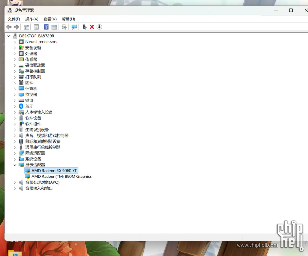Select AMD Radeon(TM) 890M Graphics device
The image size is (308, 256).
(x=62, y=177)
